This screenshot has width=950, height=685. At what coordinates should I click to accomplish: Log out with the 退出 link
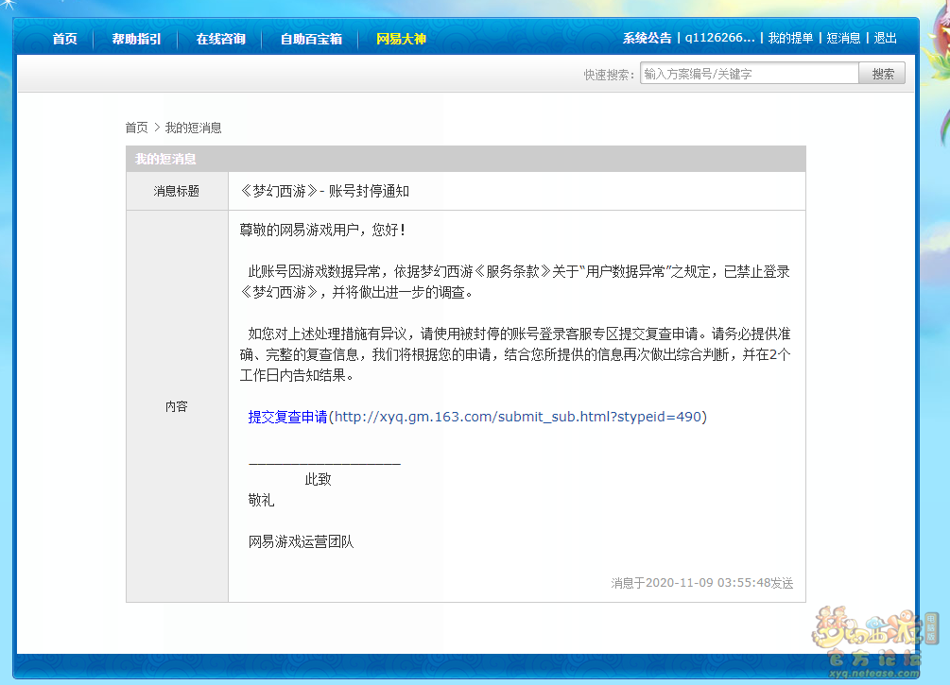[x=885, y=38]
